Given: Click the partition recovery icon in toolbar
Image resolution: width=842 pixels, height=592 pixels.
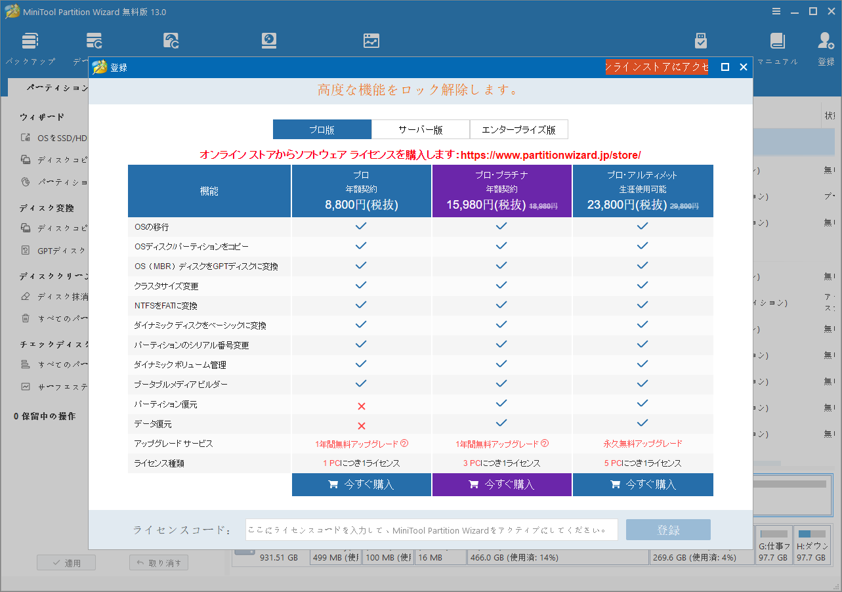Looking at the screenshot, I should coord(171,41).
